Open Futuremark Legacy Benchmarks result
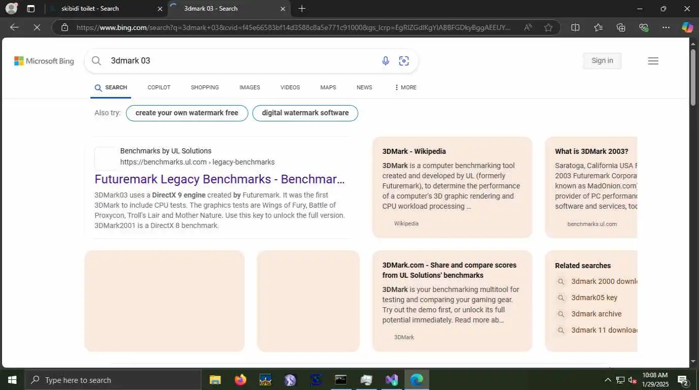The height and width of the screenshot is (390, 699). [x=220, y=179]
